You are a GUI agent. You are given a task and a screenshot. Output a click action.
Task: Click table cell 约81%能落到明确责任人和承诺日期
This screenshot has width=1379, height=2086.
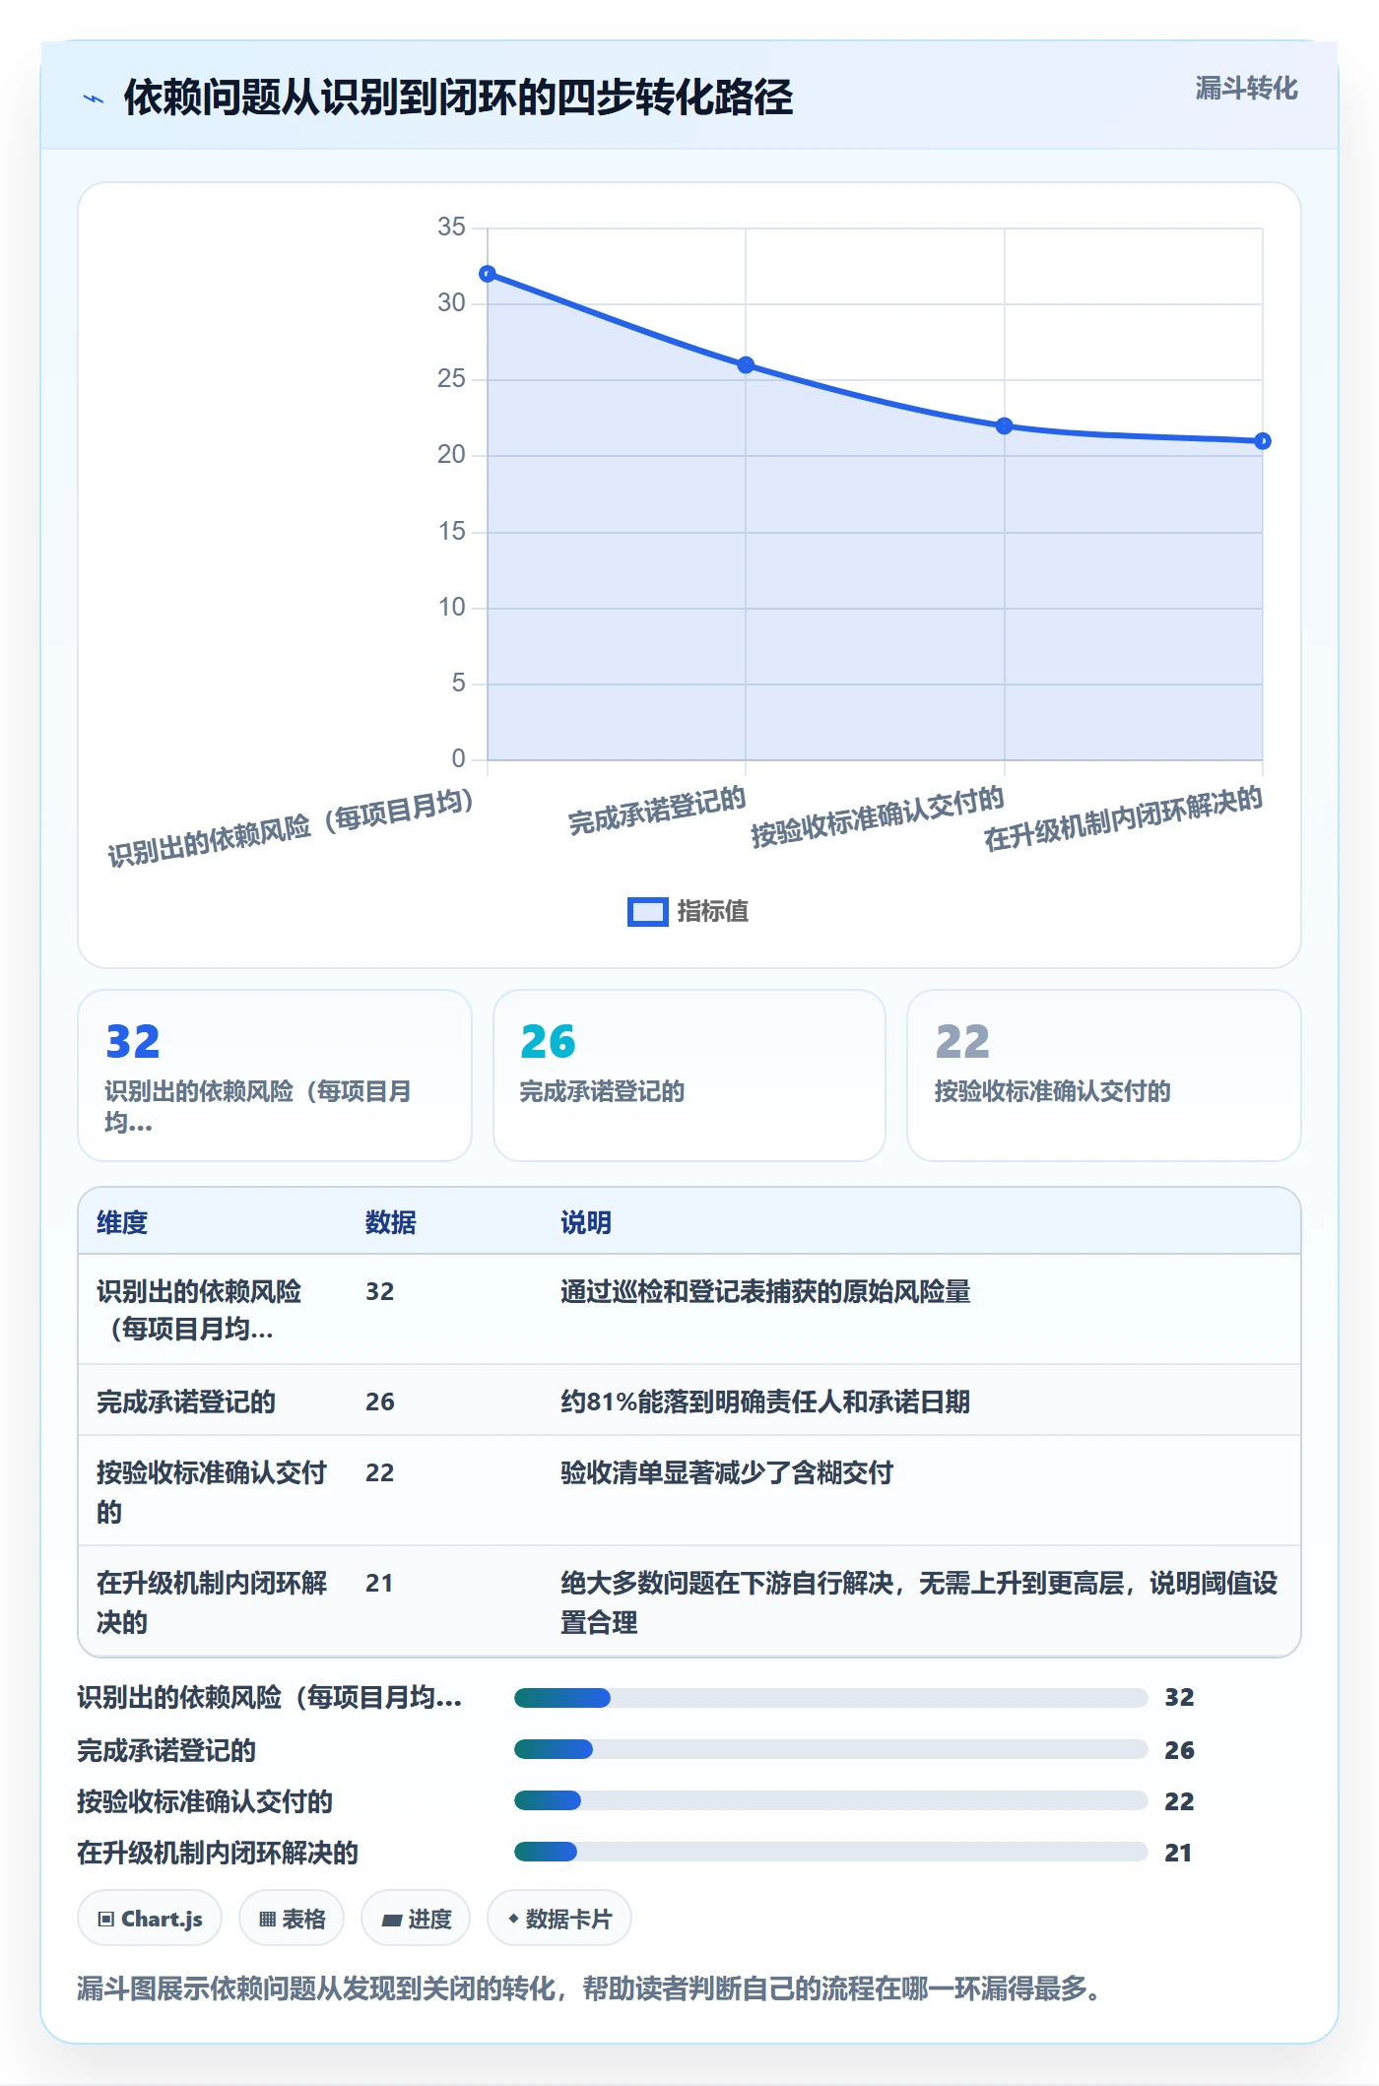click(765, 1402)
